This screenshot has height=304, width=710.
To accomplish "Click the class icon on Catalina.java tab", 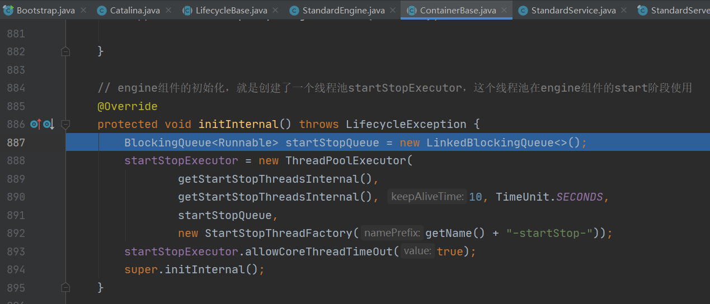I will pos(102,10).
